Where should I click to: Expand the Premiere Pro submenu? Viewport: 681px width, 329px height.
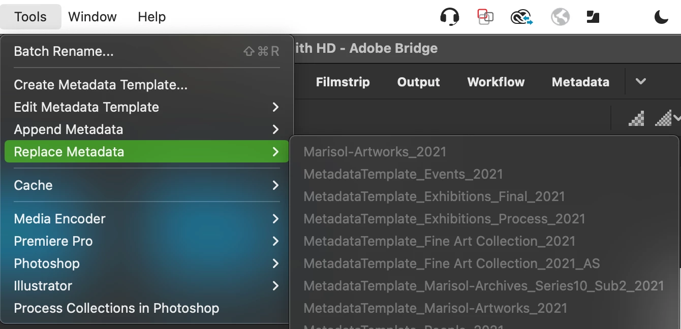pyautogui.click(x=146, y=241)
